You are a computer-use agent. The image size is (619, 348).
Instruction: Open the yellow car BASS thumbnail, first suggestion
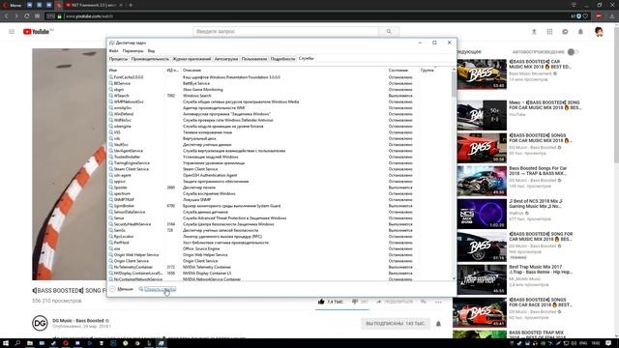482,74
